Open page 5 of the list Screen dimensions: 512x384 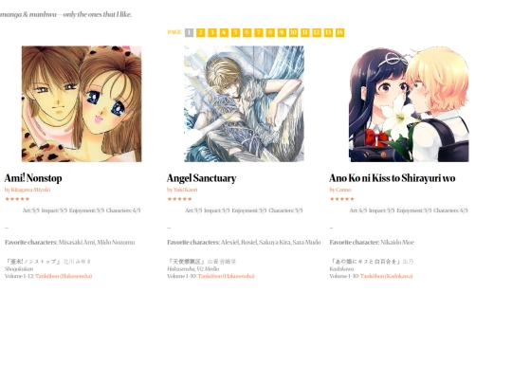pyautogui.click(x=235, y=32)
